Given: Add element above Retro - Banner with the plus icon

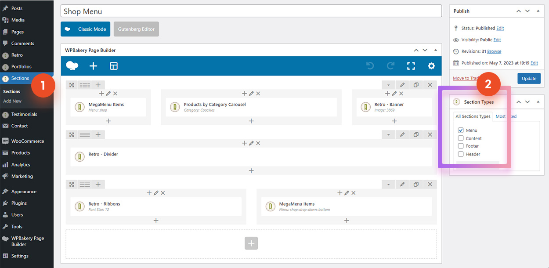Looking at the screenshot, I should (387, 94).
